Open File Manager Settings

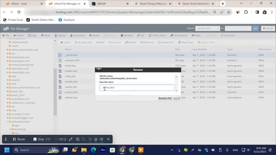tap(268, 28)
